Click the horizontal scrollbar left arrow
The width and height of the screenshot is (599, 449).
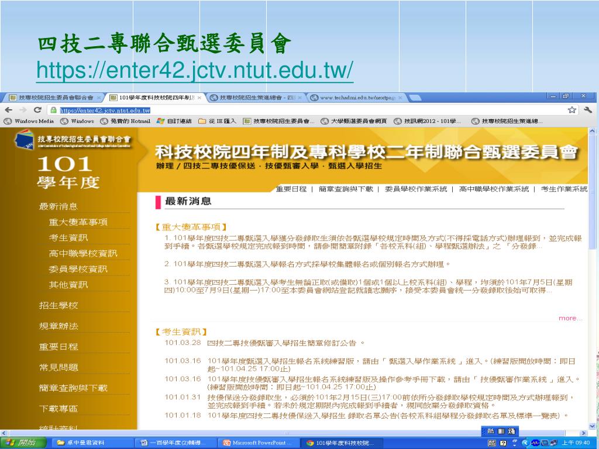4,433
